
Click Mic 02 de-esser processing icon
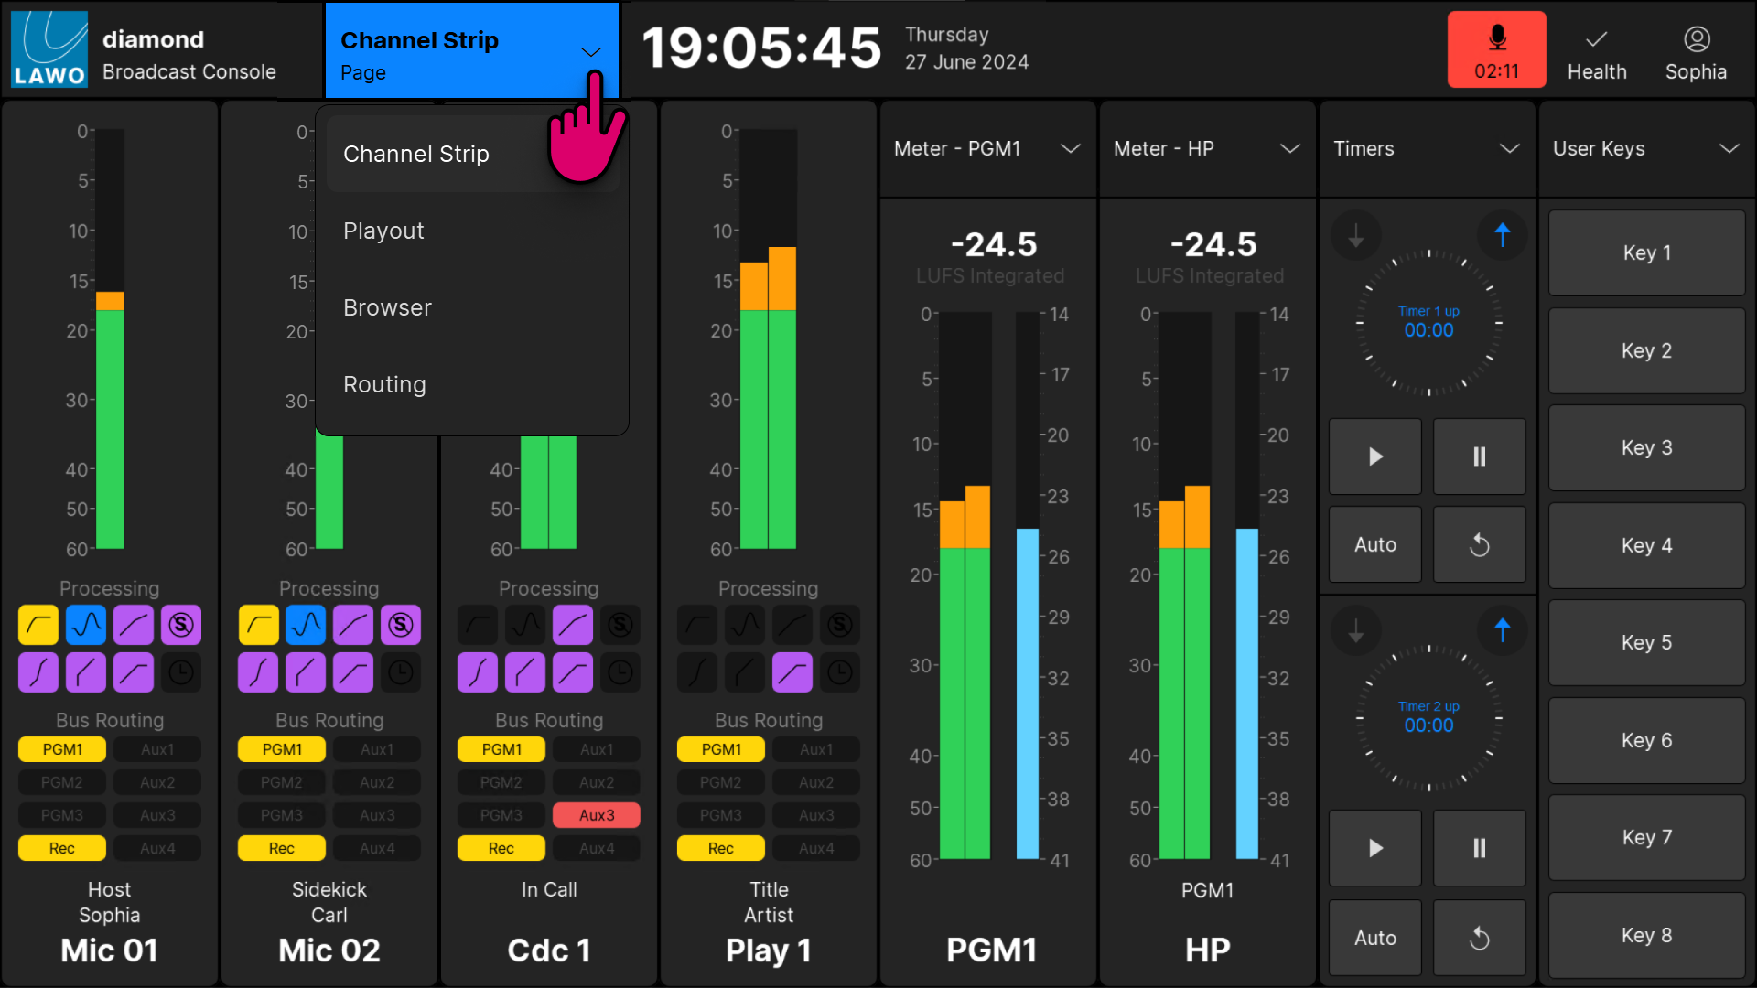[x=401, y=625]
